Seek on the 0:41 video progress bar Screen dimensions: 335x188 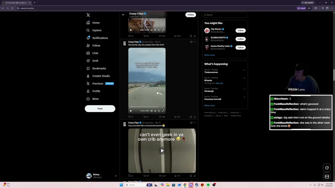pyautogui.click(x=147, y=107)
